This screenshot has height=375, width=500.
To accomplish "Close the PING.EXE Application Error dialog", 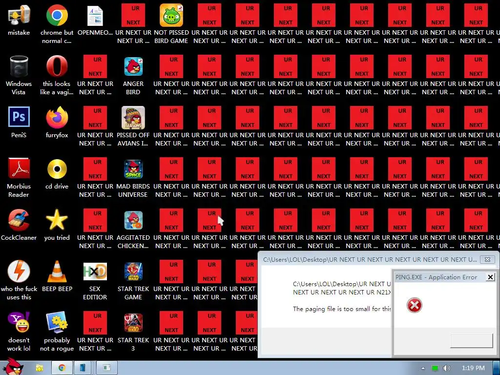I will click(490, 277).
